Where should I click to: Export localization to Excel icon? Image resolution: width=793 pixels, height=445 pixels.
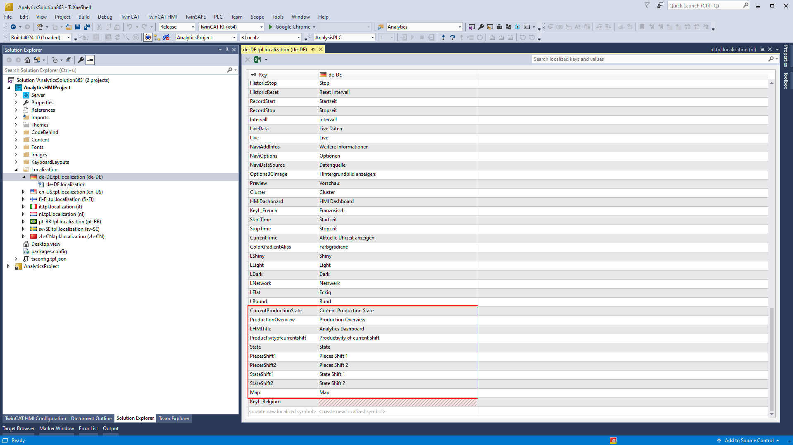tap(257, 60)
